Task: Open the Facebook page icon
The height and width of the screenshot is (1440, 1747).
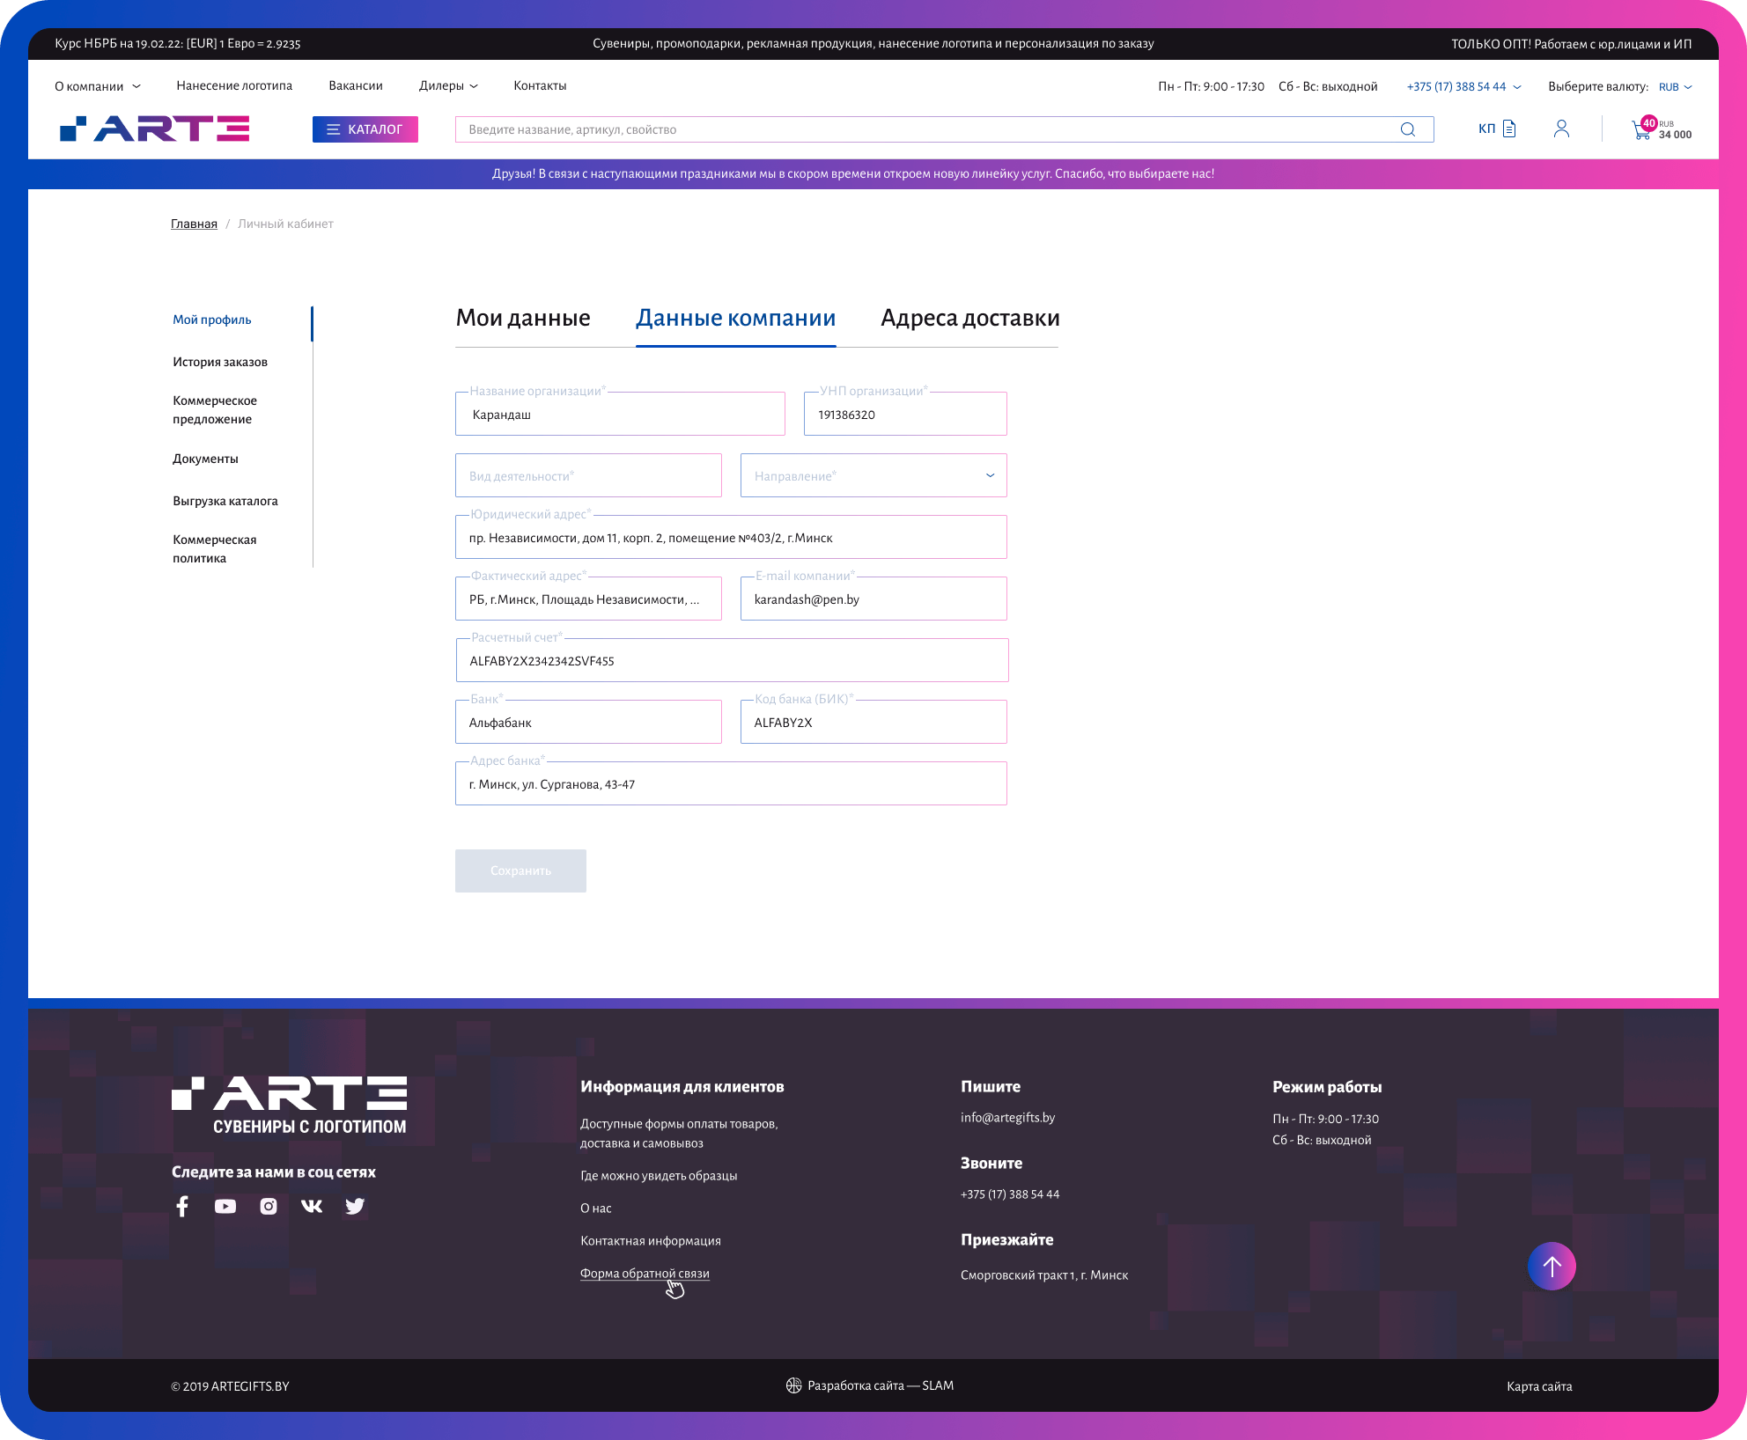Action: pos(182,1206)
